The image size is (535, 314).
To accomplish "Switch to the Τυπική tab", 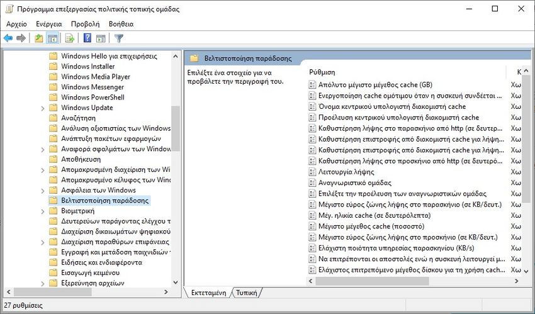I will pyautogui.click(x=246, y=293).
